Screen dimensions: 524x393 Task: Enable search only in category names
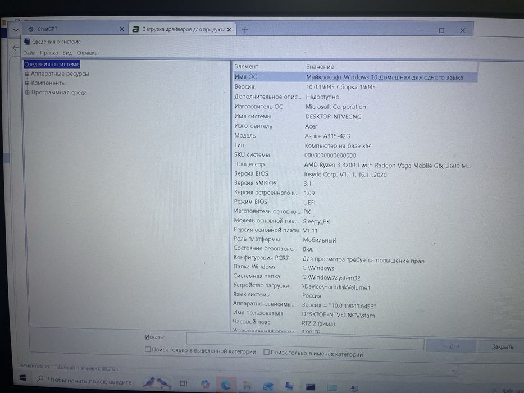point(266,352)
